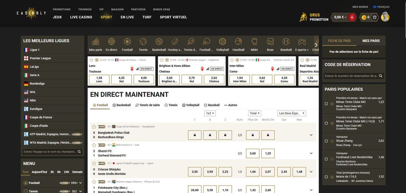Screen dimensions: 406x193
Task: Choose the Football sport icon
Action: point(127,42)
